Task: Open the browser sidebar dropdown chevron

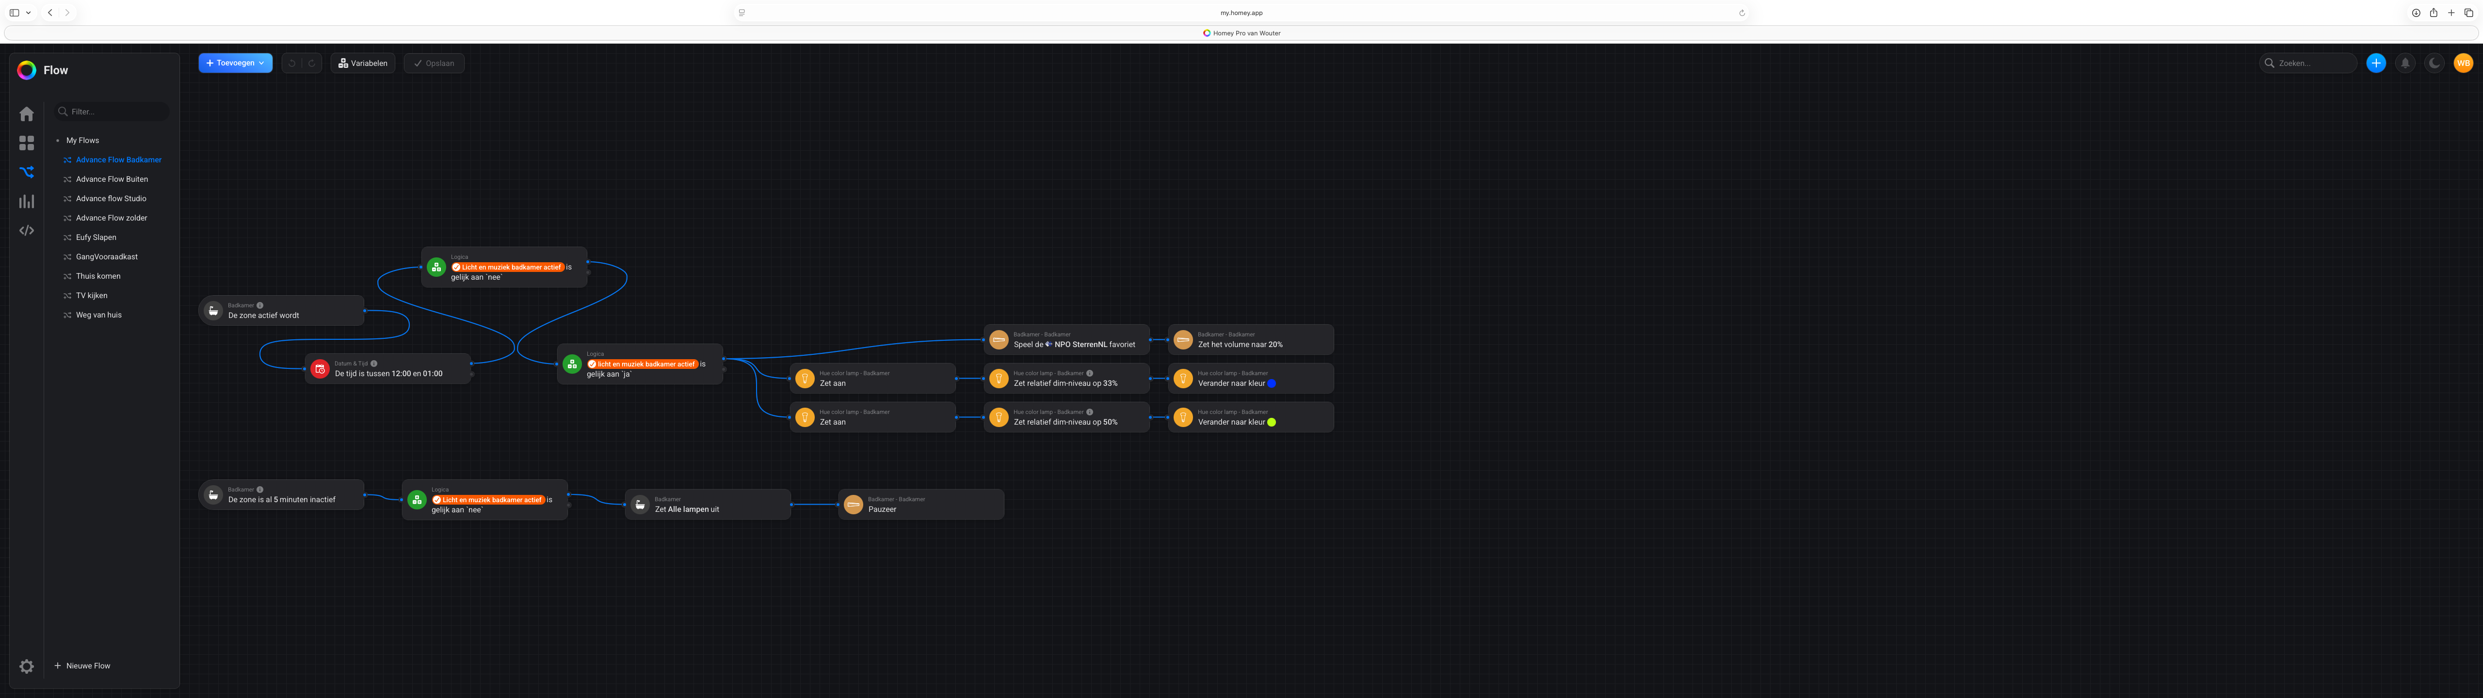Action: coord(29,14)
